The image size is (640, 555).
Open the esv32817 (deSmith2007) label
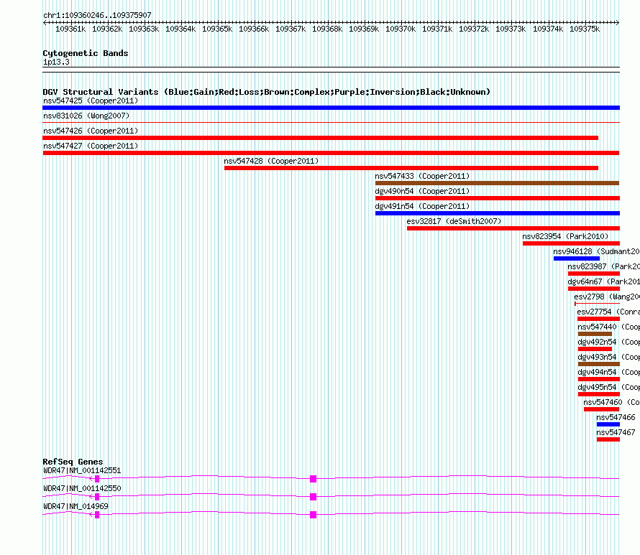click(x=454, y=221)
